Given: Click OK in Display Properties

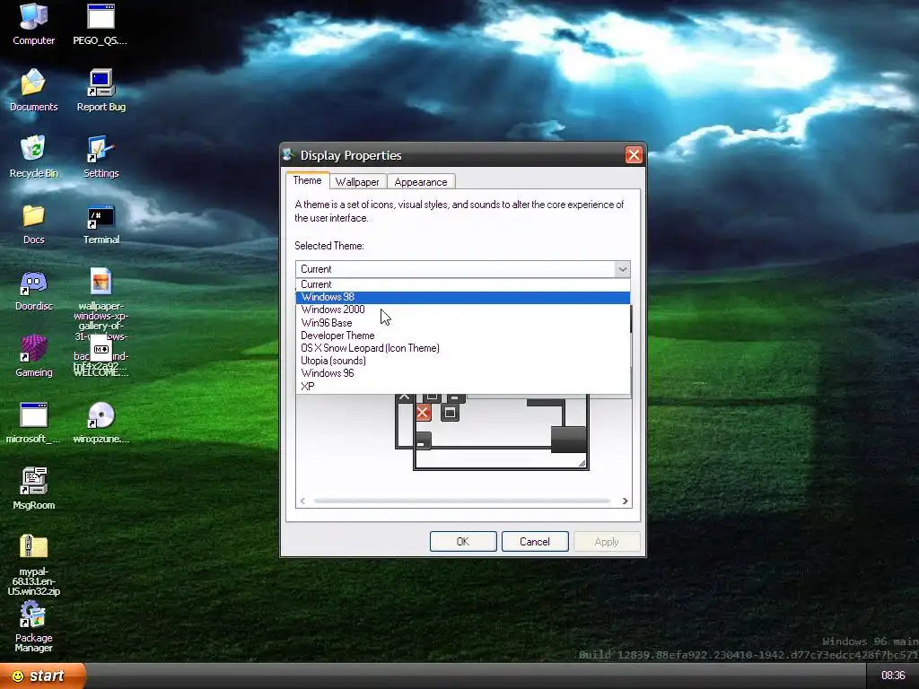Looking at the screenshot, I should pos(463,541).
